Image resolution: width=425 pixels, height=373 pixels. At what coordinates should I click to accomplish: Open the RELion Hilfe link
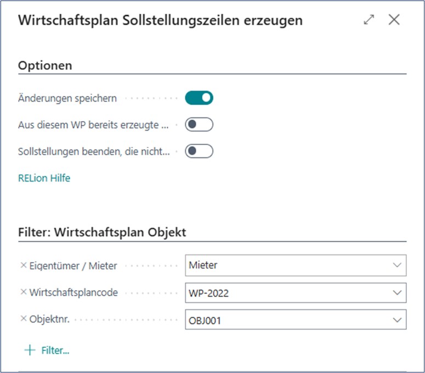pos(44,178)
